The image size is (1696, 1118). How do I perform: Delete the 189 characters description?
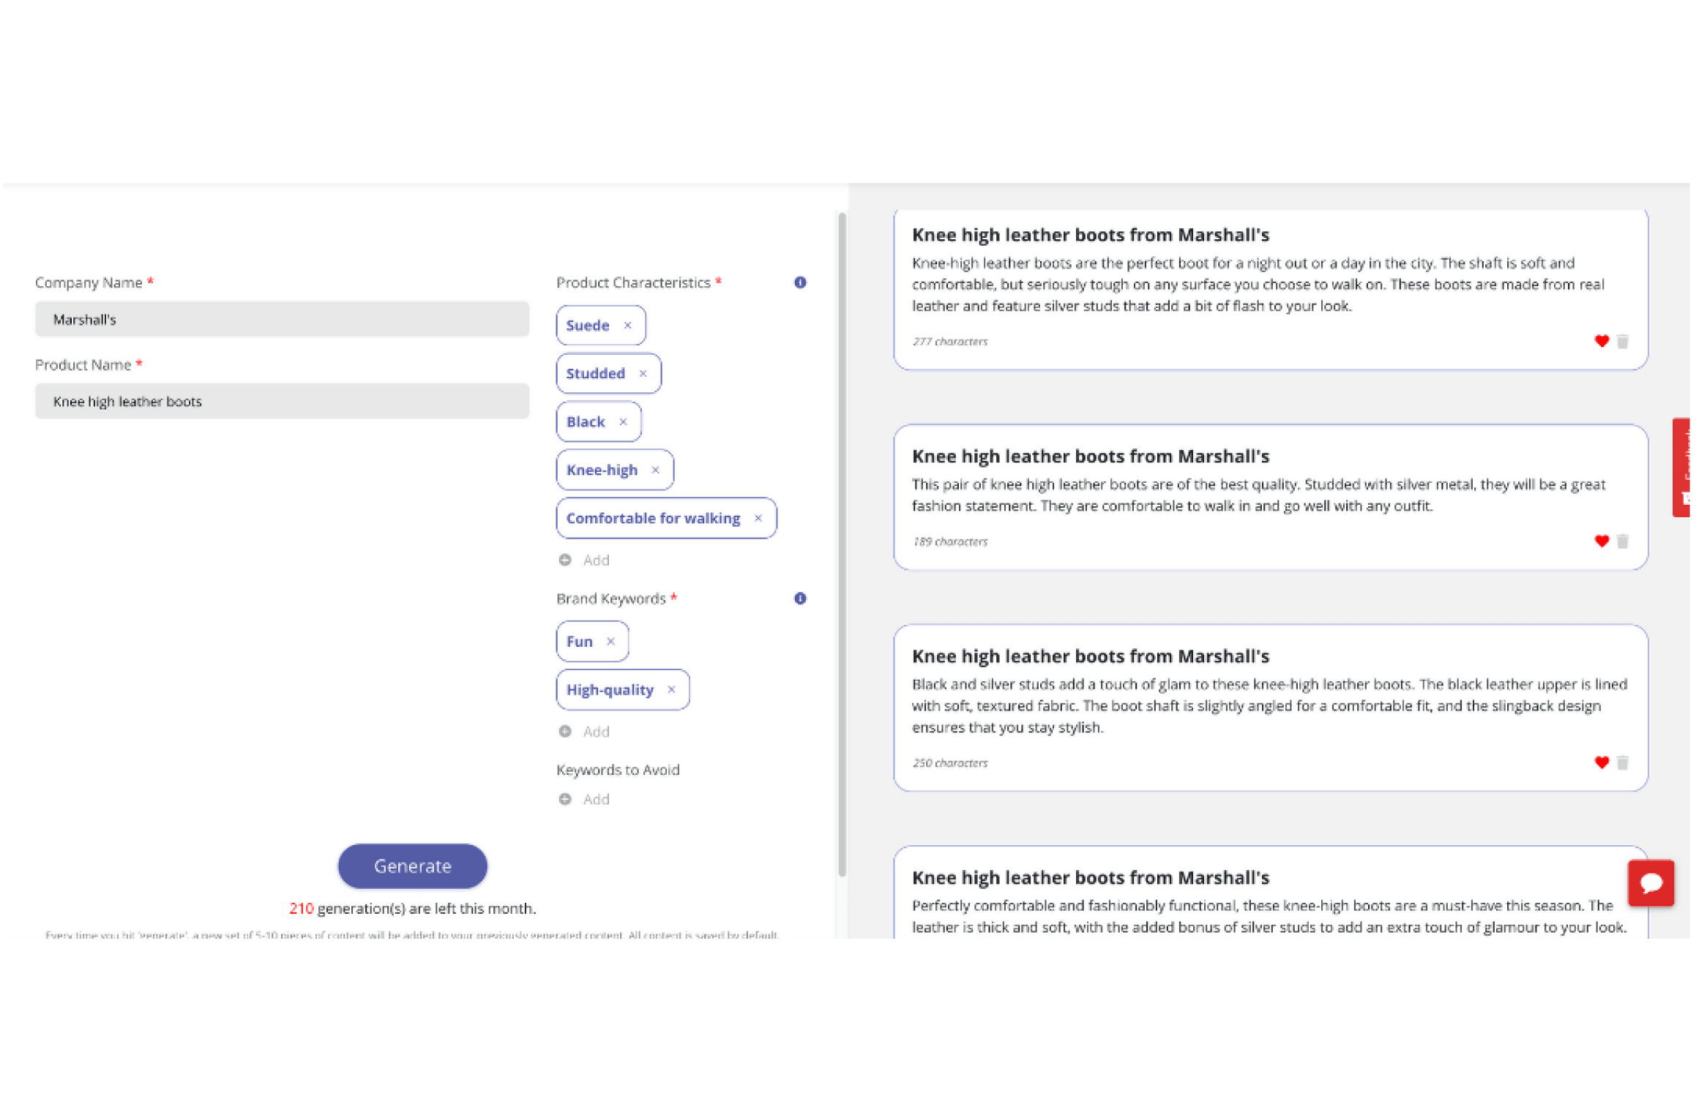[1623, 541]
